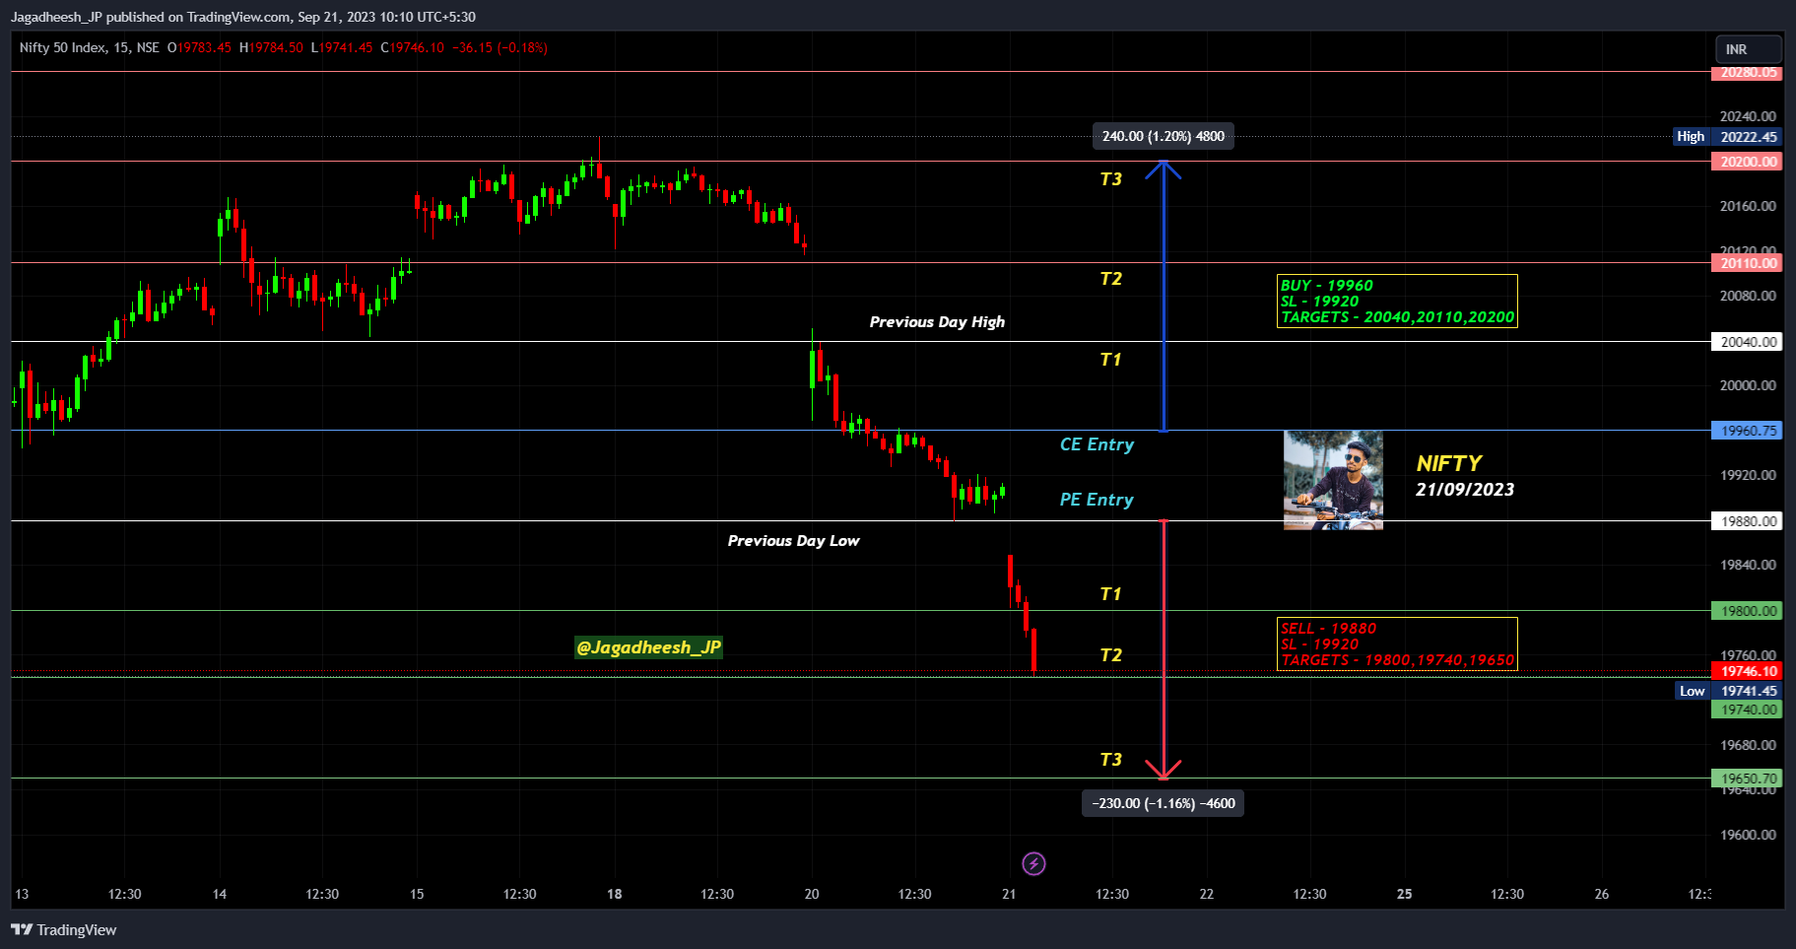Screen dimensions: 1796x949
Task: Click the 21 date on time axis
Action: pyautogui.click(x=1009, y=894)
